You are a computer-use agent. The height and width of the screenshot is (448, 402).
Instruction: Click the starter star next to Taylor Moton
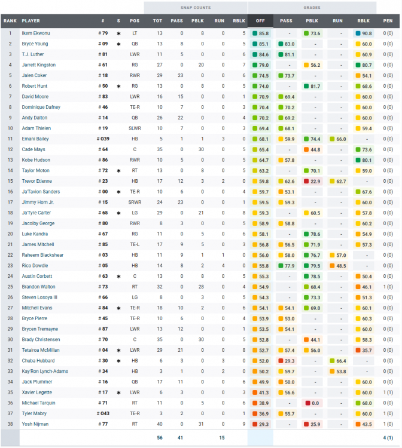pyautogui.click(x=118, y=170)
